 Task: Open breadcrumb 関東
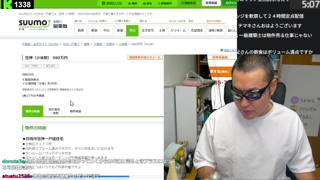pyautogui.click(x=86, y=44)
